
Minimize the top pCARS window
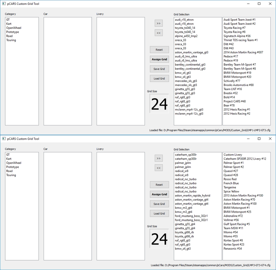(x=248, y=4)
